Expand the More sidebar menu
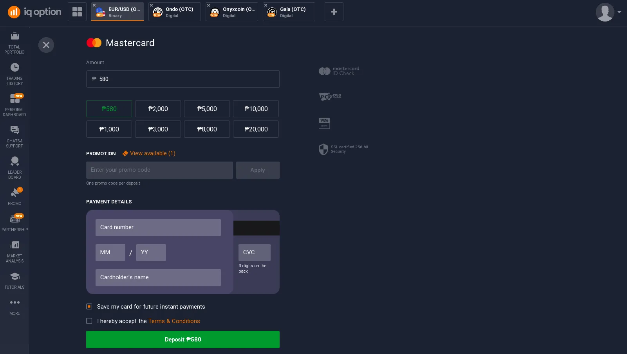The height and width of the screenshot is (354, 627). [14, 307]
